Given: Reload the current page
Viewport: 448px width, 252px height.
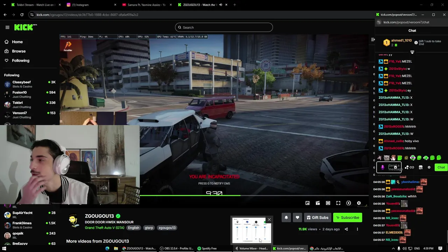Looking at the screenshot, I should coord(22,15).
